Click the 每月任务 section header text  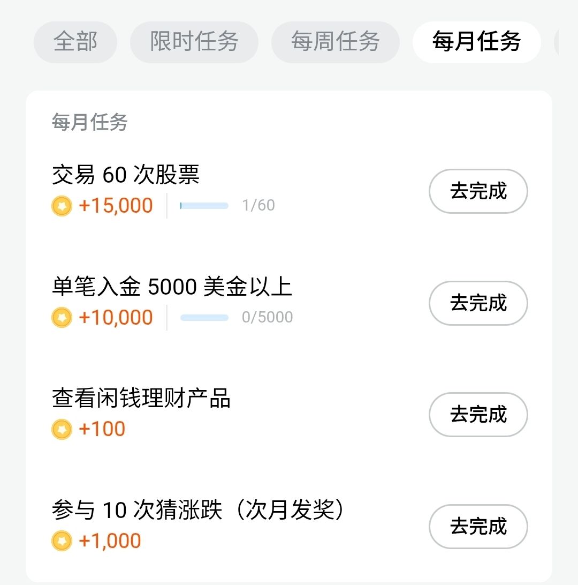coord(90,123)
